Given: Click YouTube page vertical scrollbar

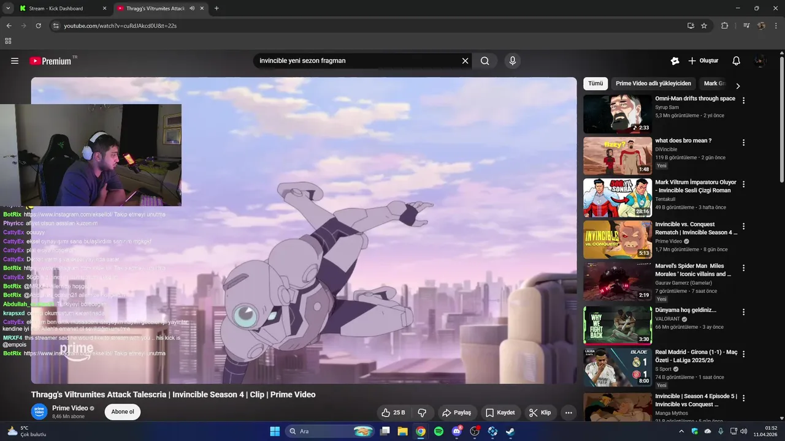Looking at the screenshot, I should tap(781, 119).
